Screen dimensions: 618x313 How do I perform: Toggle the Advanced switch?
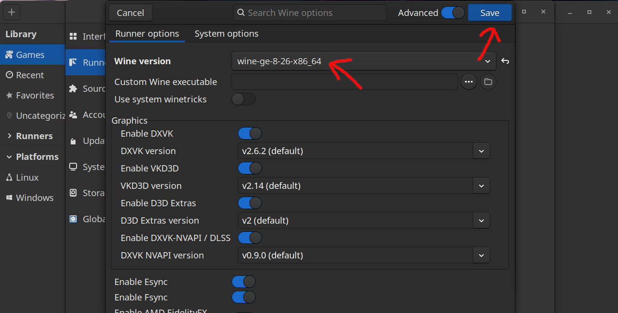[453, 13]
